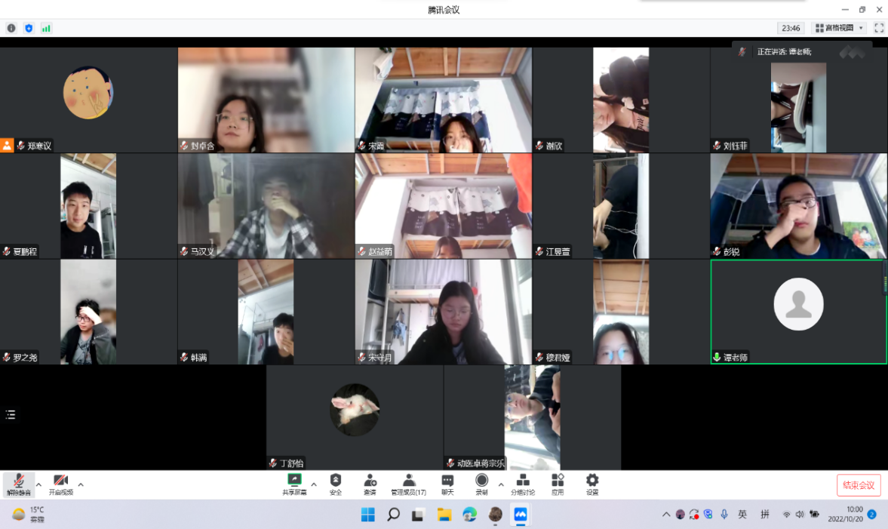Open 分组讨论 breakout rooms
The width and height of the screenshot is (888, 529).
[522, 483]
